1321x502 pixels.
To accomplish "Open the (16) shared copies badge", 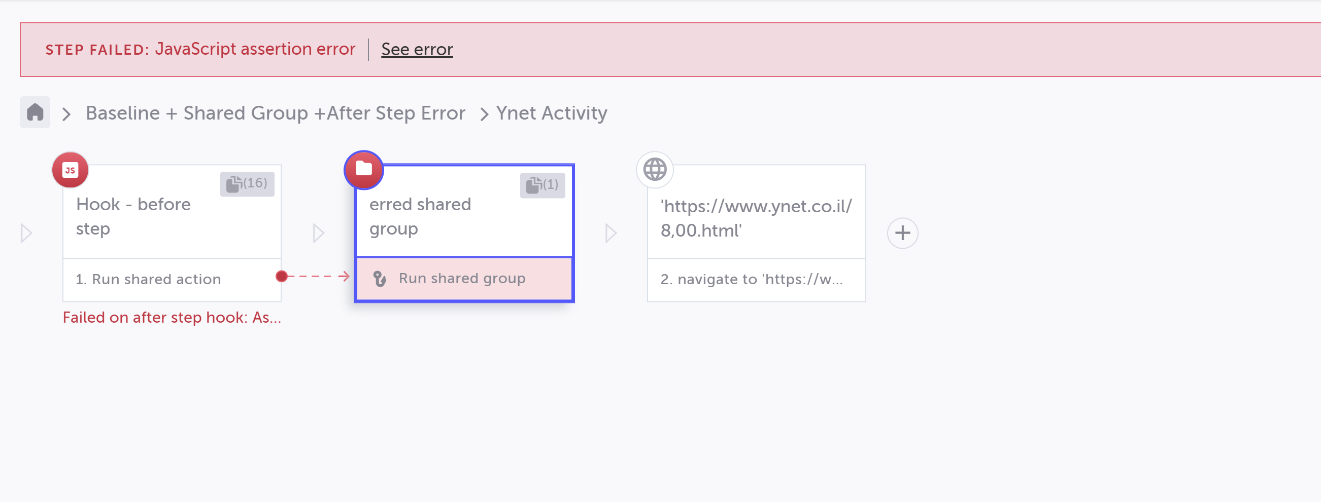I will tap(247, 184).
